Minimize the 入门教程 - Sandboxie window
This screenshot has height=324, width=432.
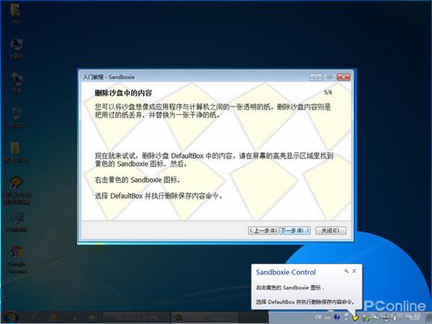[316, 77]
